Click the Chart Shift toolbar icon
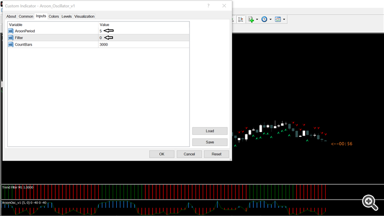 (241, 19)
